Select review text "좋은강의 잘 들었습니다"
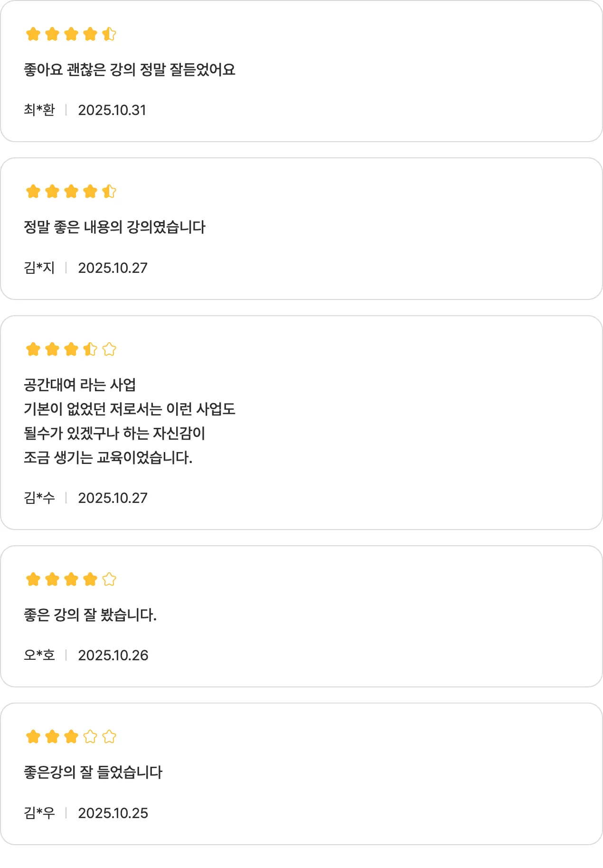This screenshot has height=868, width=603. [x=93, y=772]
